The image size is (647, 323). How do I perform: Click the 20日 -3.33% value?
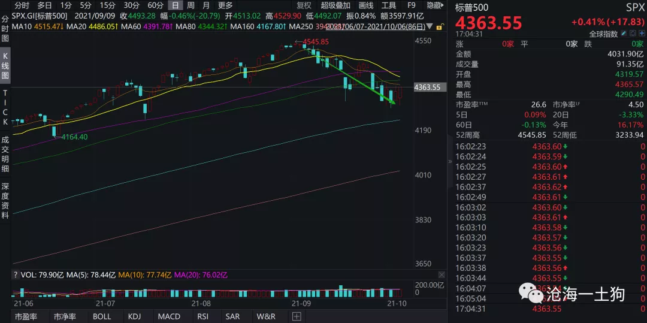pos(630,114)
